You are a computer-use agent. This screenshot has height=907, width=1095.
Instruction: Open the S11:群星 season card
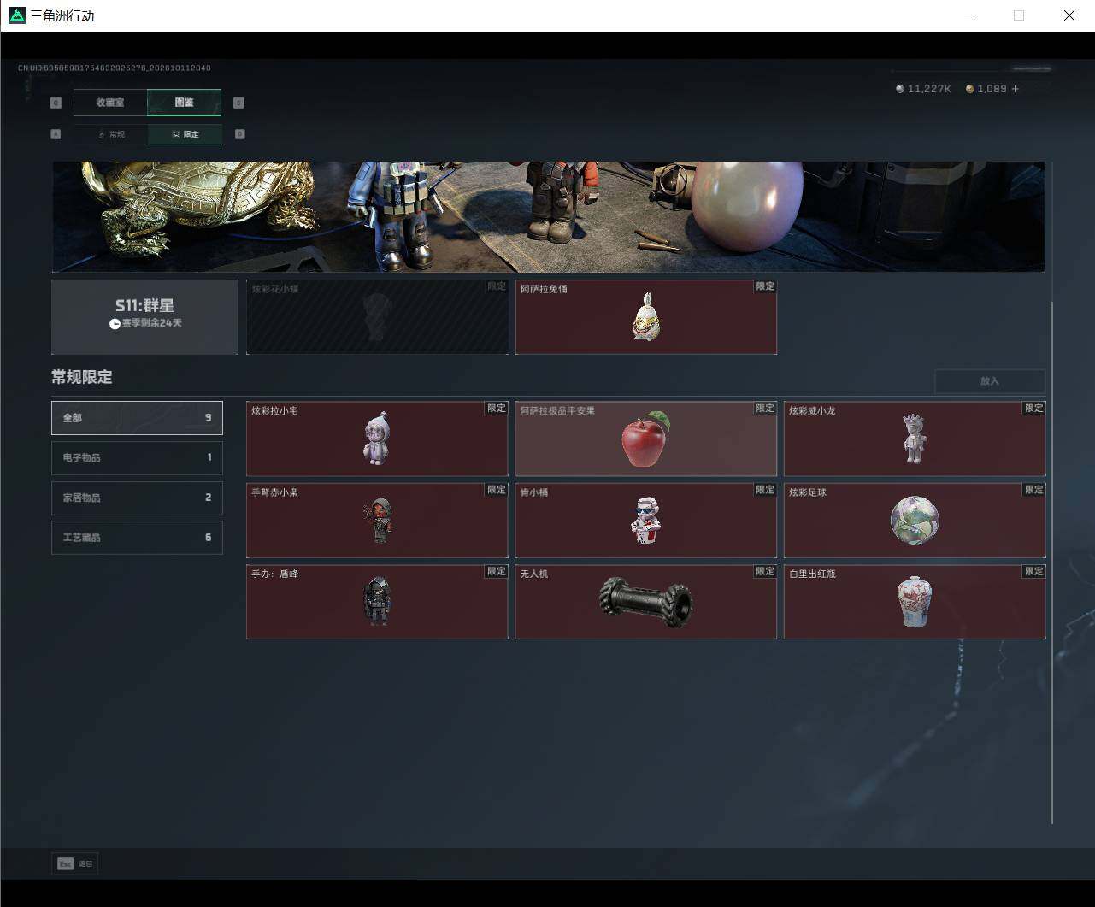[x=144, y=317]
